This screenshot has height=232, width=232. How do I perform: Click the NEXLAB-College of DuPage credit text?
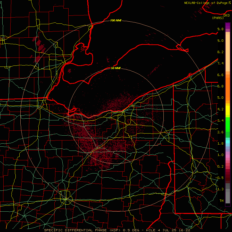[x=206, y=3]
